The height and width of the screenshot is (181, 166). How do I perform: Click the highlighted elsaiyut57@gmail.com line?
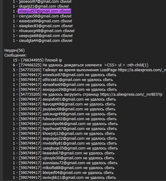44,11
